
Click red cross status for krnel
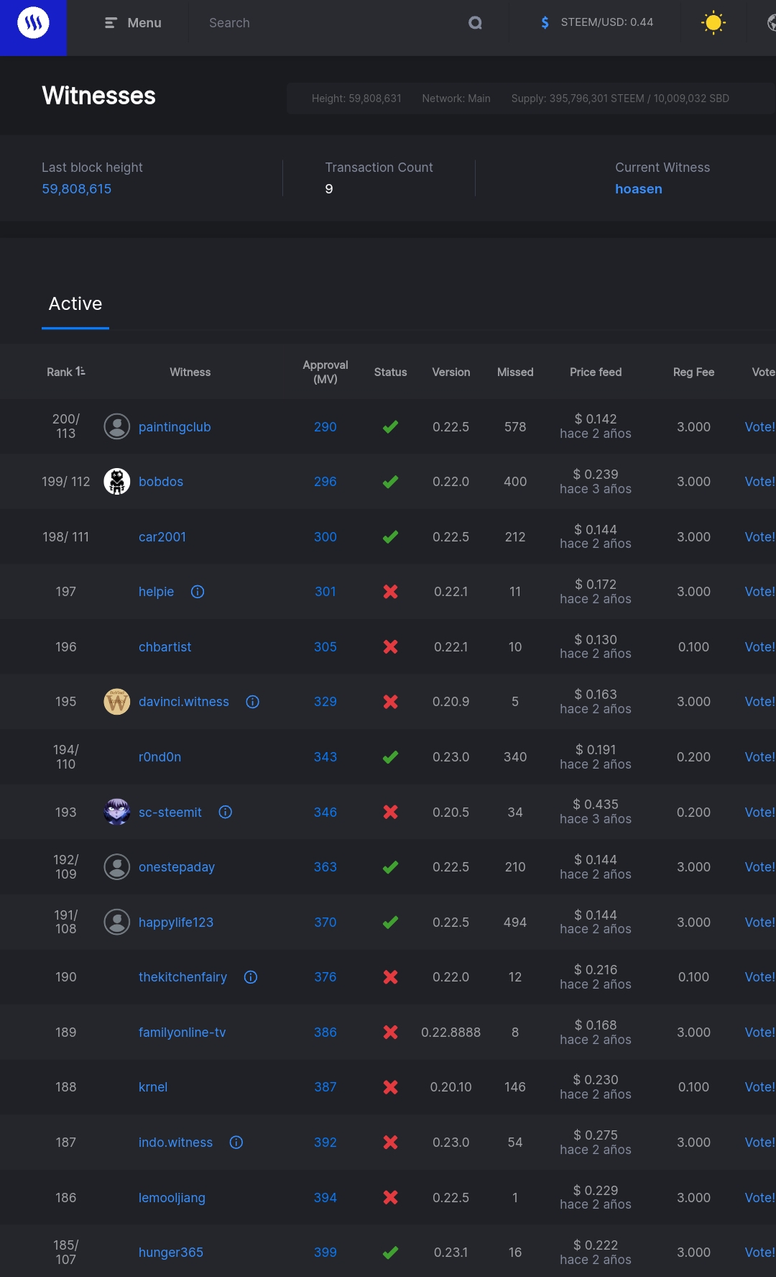390,1087
